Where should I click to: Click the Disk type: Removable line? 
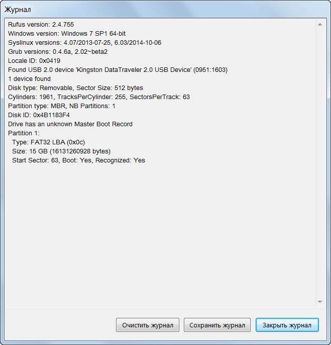coord(76,88)
